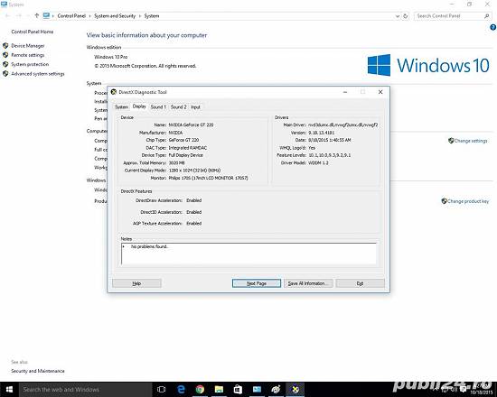
Task: Open the Windows Start menu
Action: pos(9,390)
